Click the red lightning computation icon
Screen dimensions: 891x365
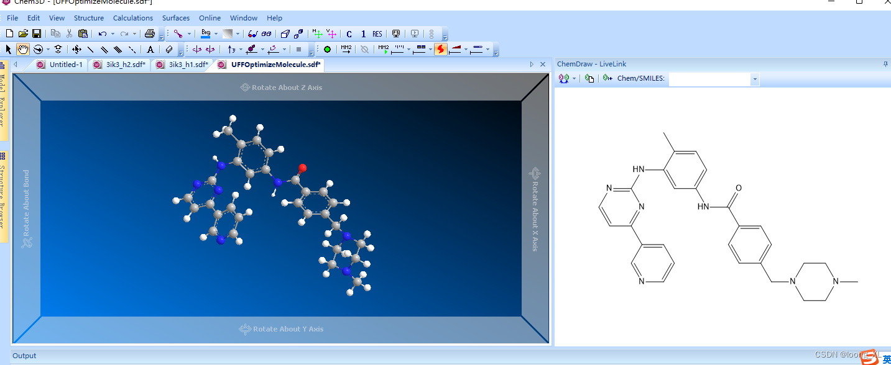(x=441, y=49)
